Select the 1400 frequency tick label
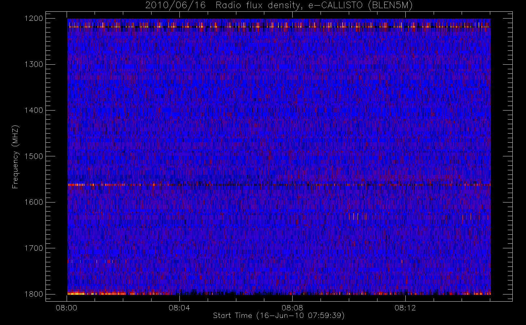This screenshot has width=526, height=325. (34, 110)
